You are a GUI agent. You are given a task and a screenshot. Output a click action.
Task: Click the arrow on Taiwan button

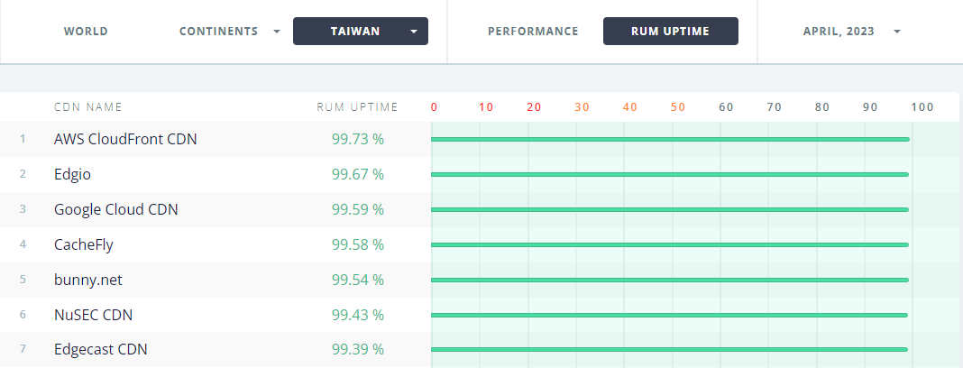(x=414, y=32)
